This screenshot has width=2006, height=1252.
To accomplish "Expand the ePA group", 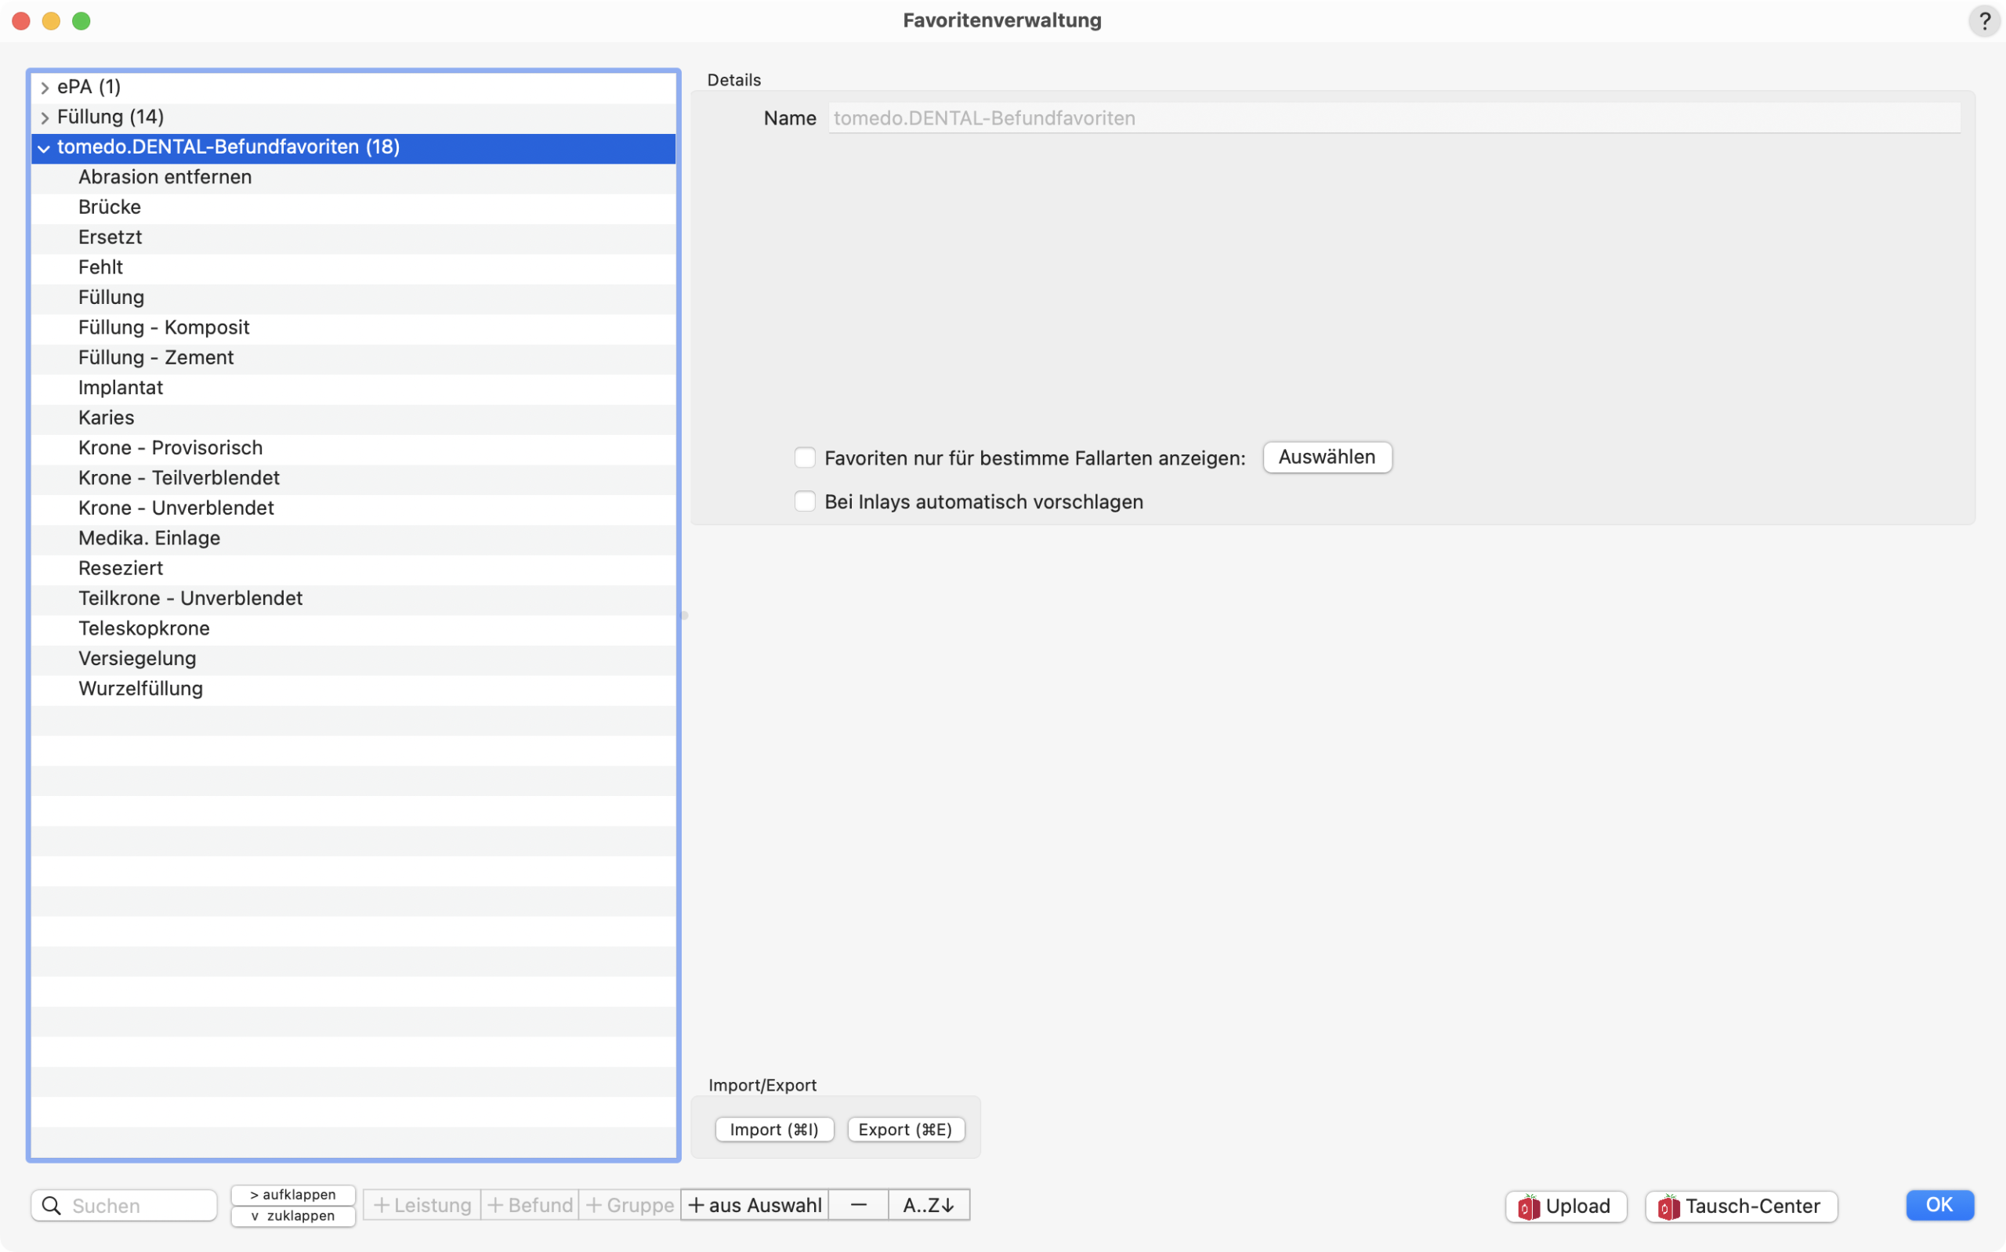I will (45, 87).
